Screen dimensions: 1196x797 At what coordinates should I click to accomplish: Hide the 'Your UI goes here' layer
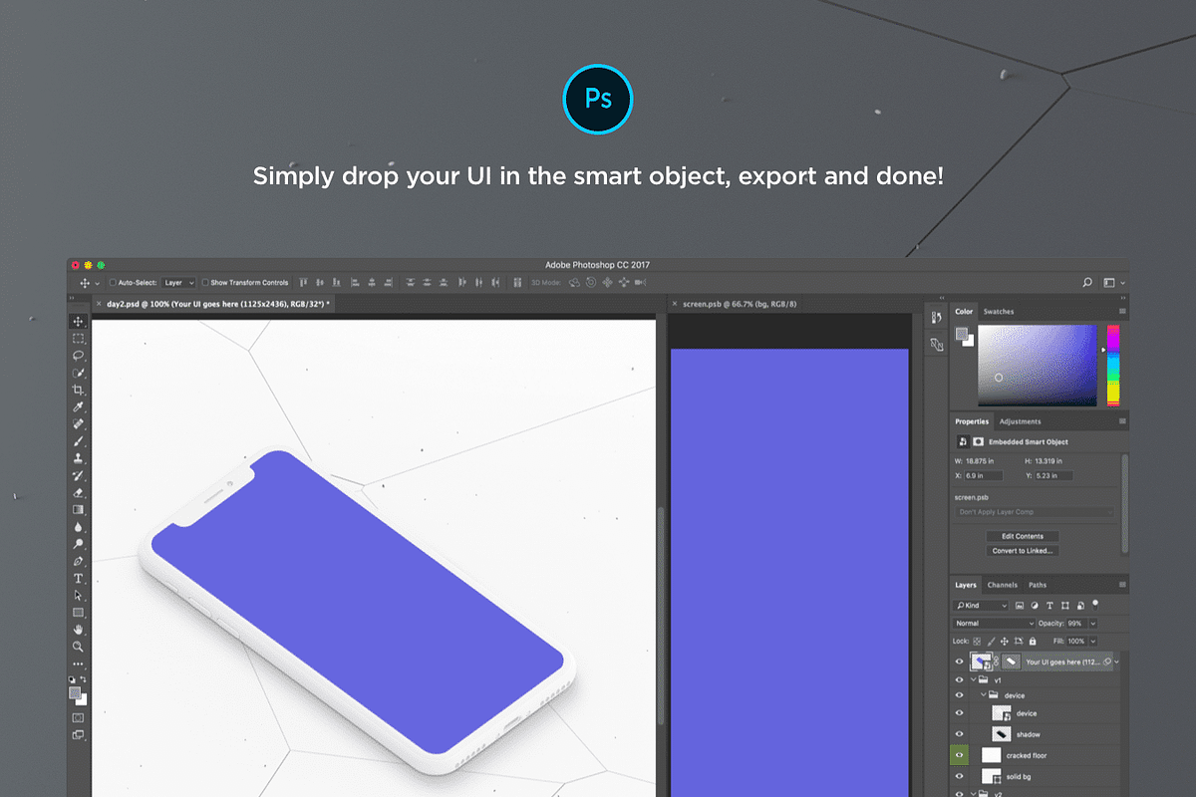click(960, 662)
